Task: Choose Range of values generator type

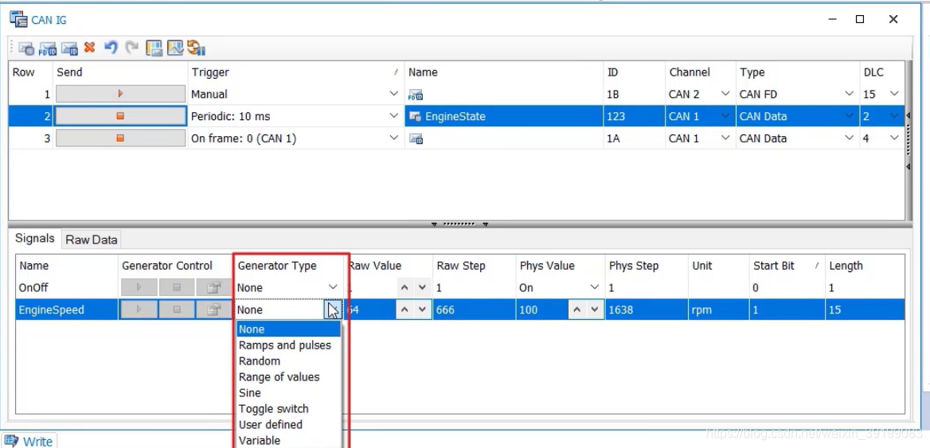Action: coord(289,377)
